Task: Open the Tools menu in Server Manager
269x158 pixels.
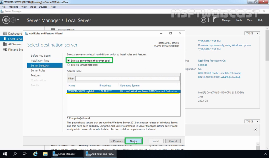Action: tap(239, 20)
